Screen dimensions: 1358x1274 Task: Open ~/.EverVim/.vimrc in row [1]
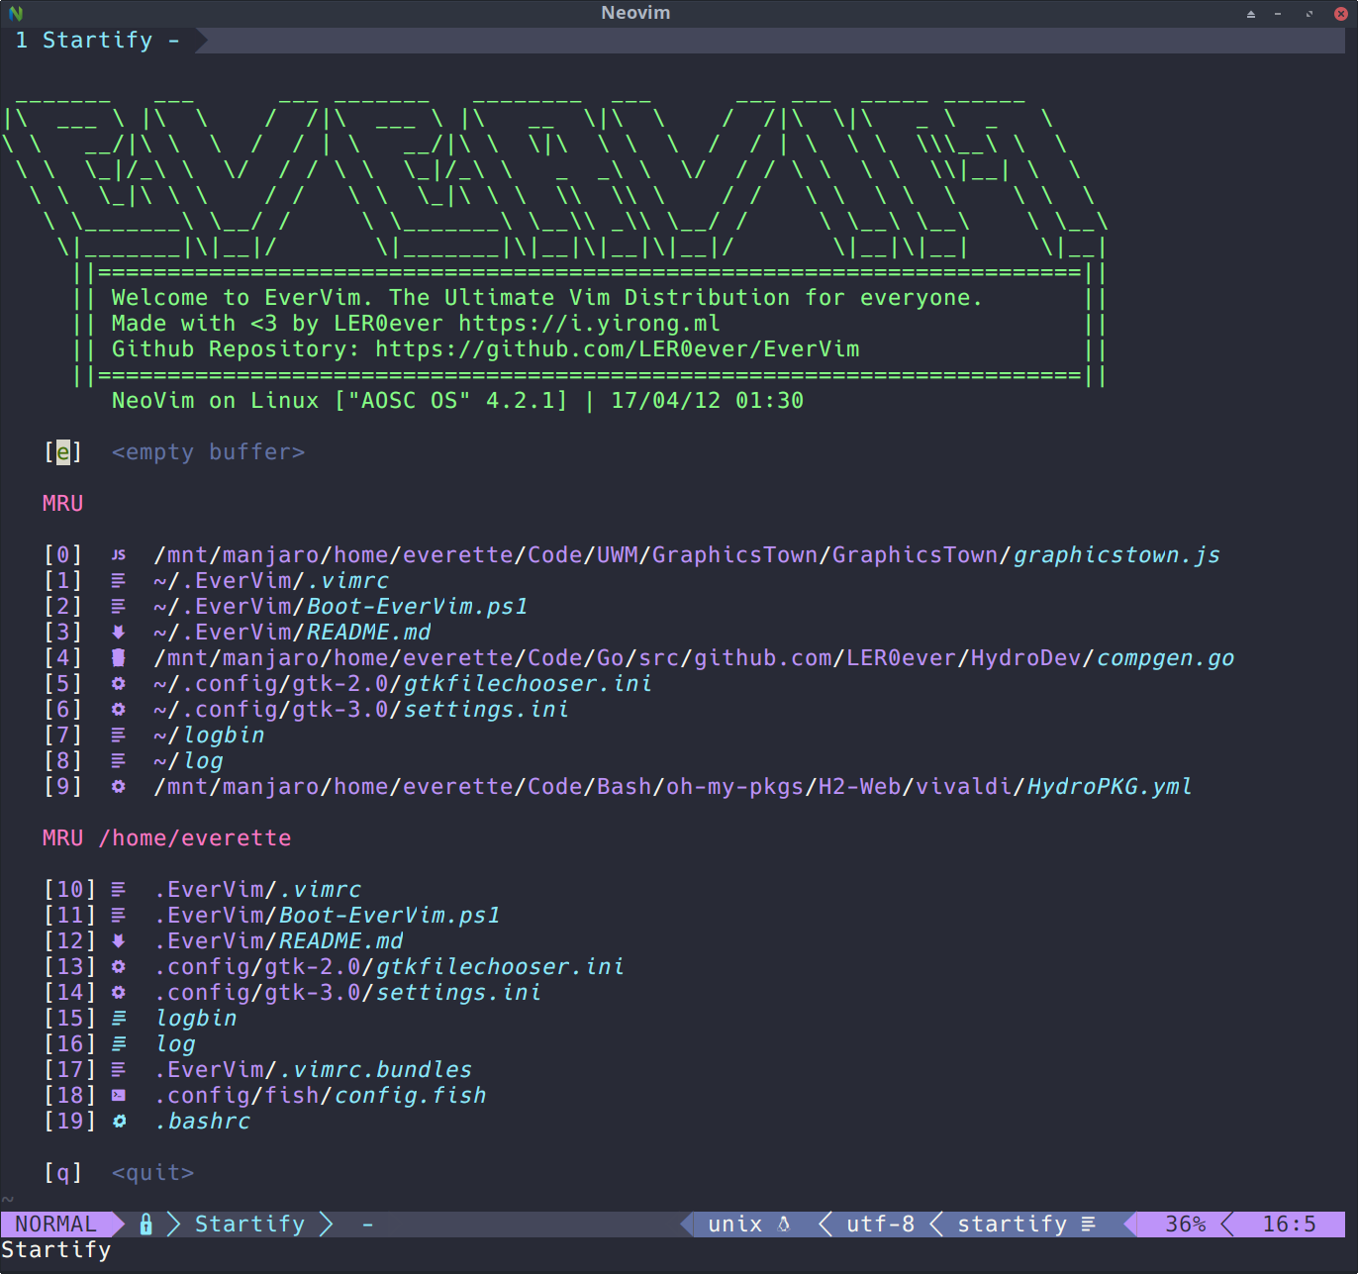tap(271, 581)
